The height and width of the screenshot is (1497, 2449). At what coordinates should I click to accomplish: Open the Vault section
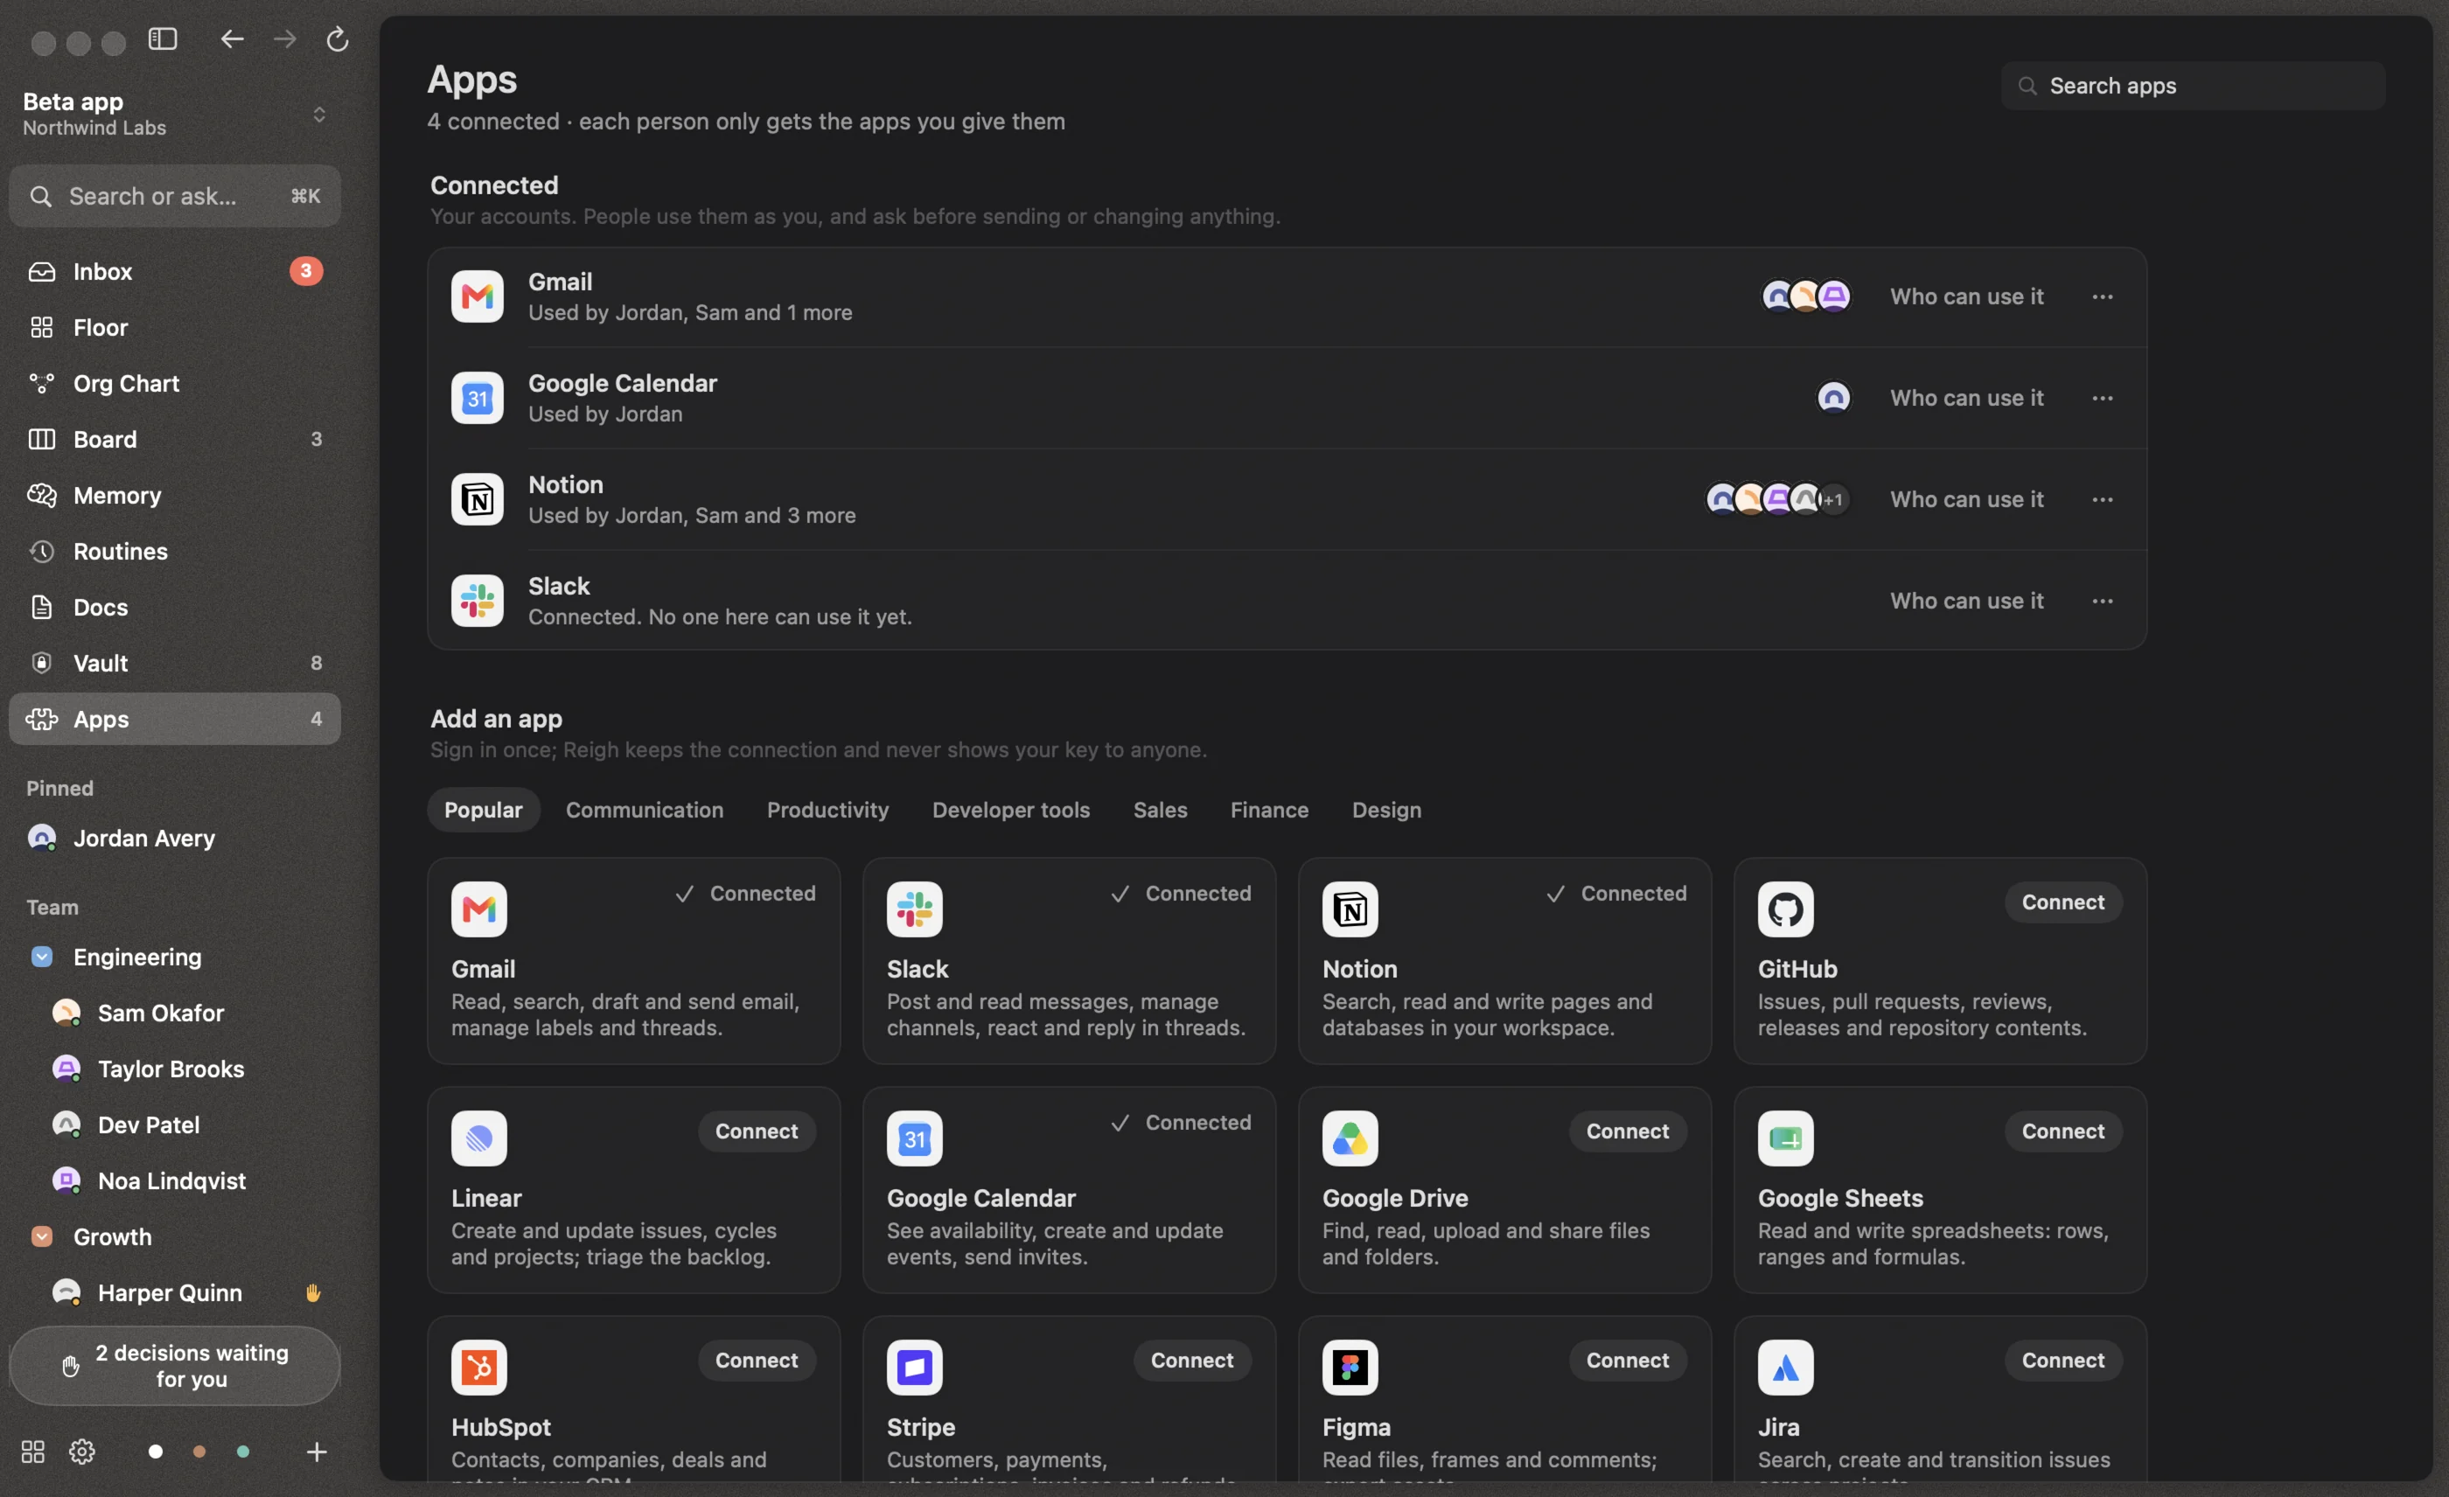click(175, 663)
